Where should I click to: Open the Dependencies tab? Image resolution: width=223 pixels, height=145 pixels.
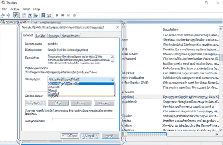pyautogui.click(x=70, y=35)
